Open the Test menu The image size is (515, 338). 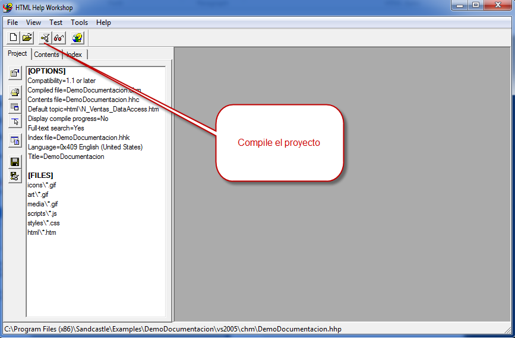coord(56,23)
